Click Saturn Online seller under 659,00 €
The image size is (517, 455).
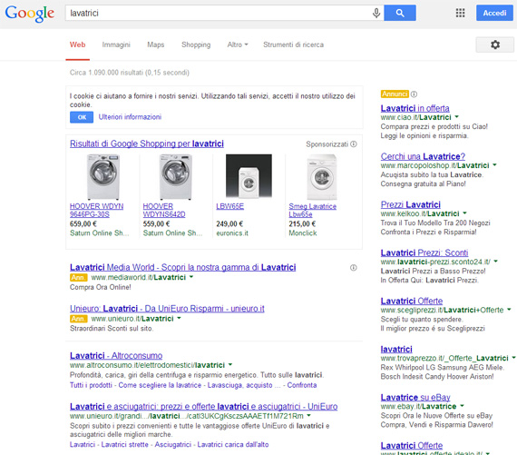click(x=99, y=233)
